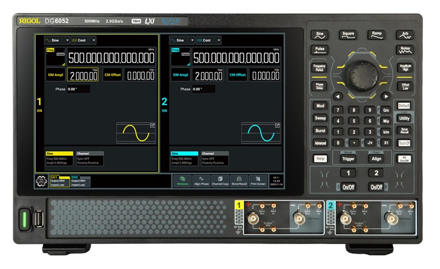Viewport: 440px width, 269px height.
Task: Toggle channel 2 On/Off hardware key
Action: tap(377, 187)
